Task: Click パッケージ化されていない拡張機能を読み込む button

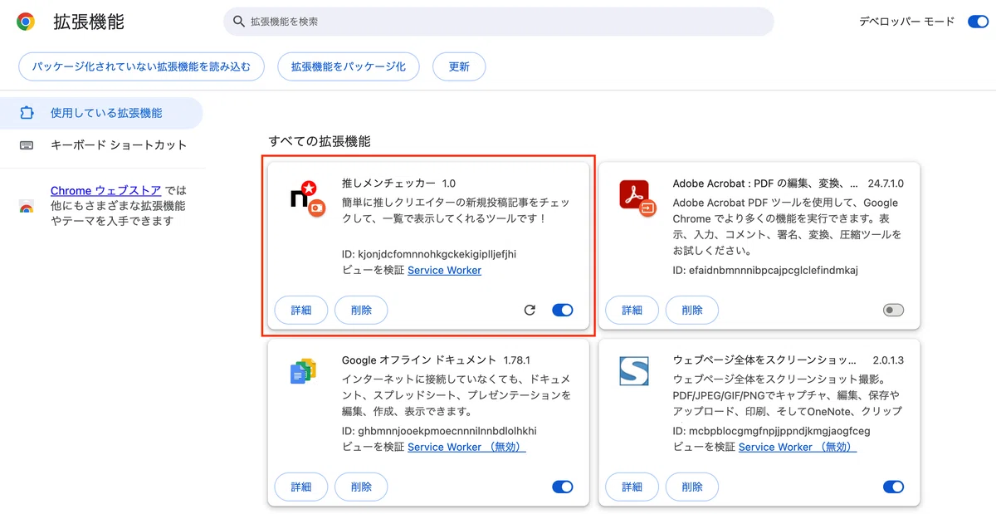Action: click(141, 66)
